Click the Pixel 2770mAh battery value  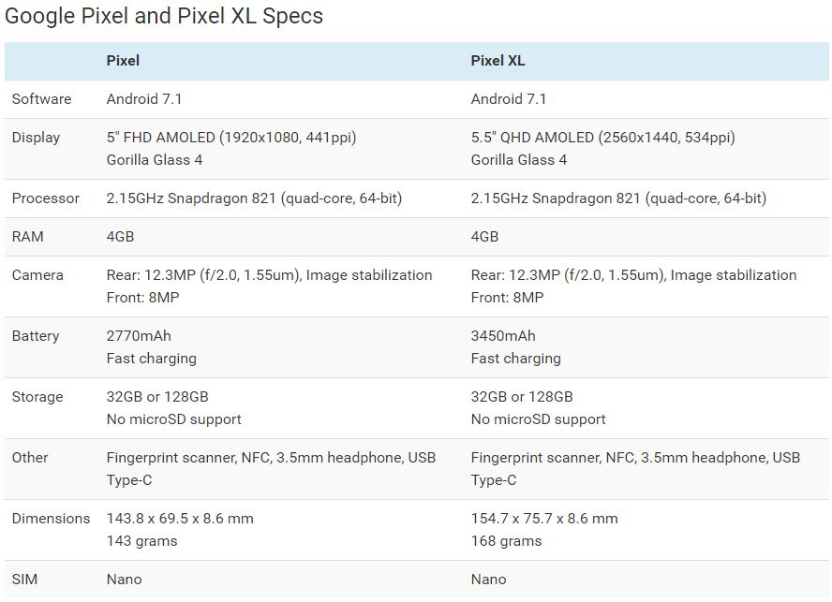[x=139, y=336]
